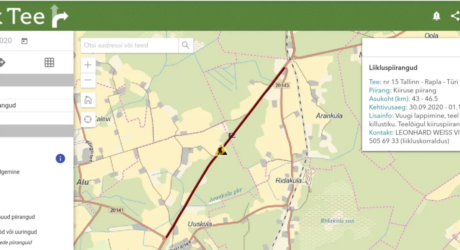Zoom out the map with minus button

[x=88, y=80]
